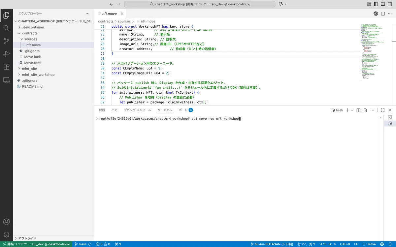
Task: Split the editor to the right
Action: pos(383,14)
